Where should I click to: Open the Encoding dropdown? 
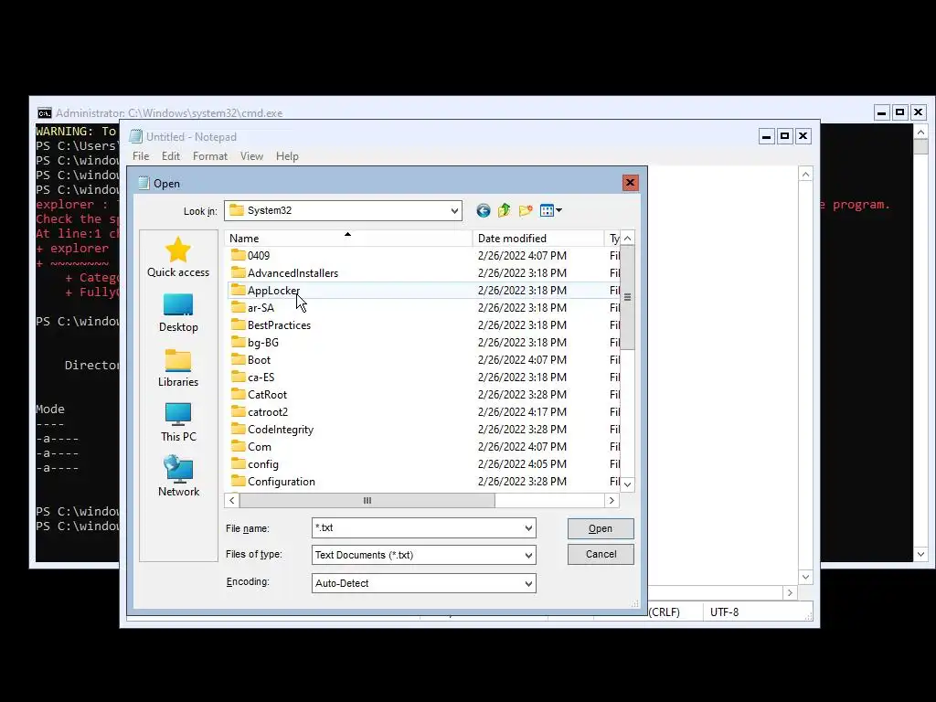(528, 583)
